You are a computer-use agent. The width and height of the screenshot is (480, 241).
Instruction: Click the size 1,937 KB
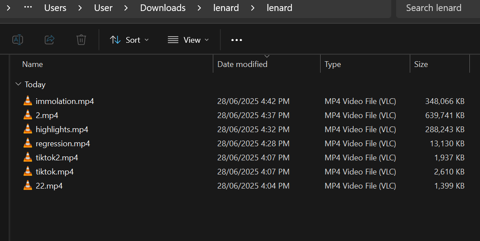[450, 158]
